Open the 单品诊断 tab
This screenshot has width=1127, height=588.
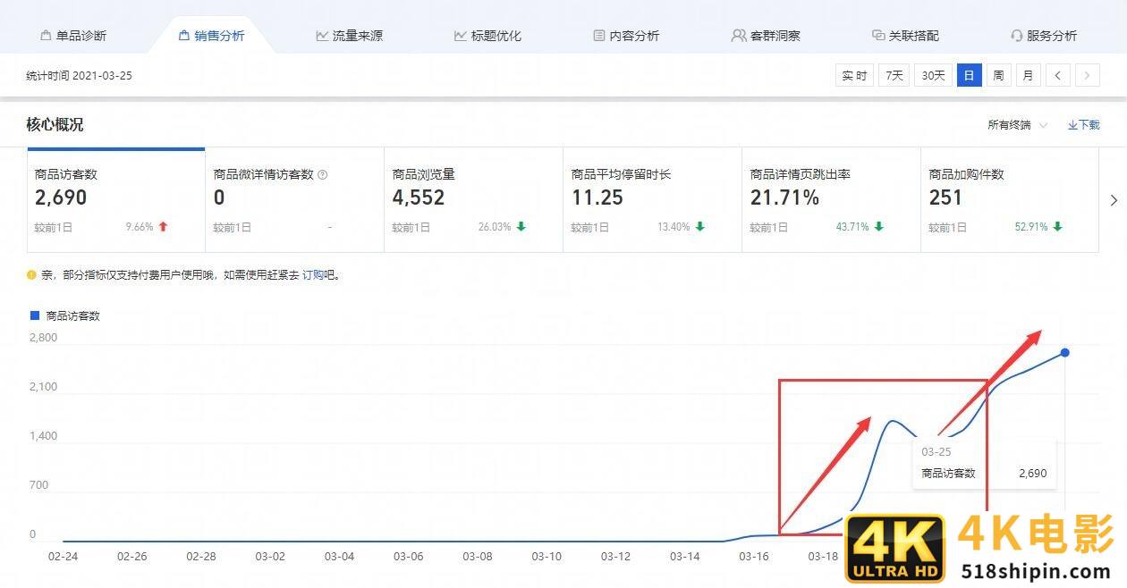73,36
